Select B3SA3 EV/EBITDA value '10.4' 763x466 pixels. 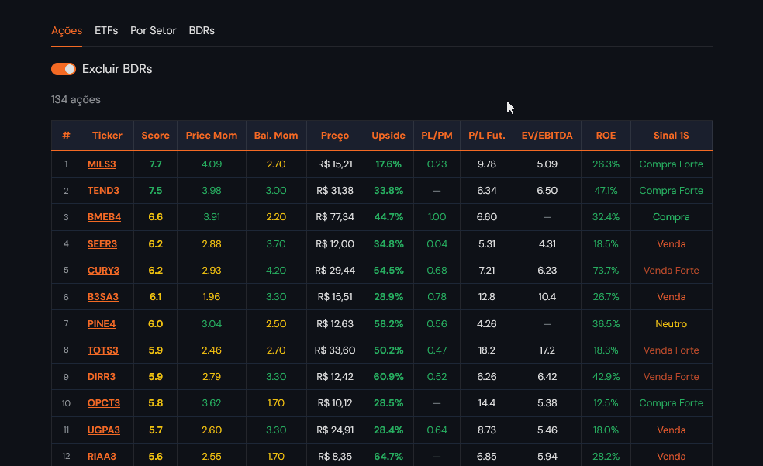[x=547, y=297]
